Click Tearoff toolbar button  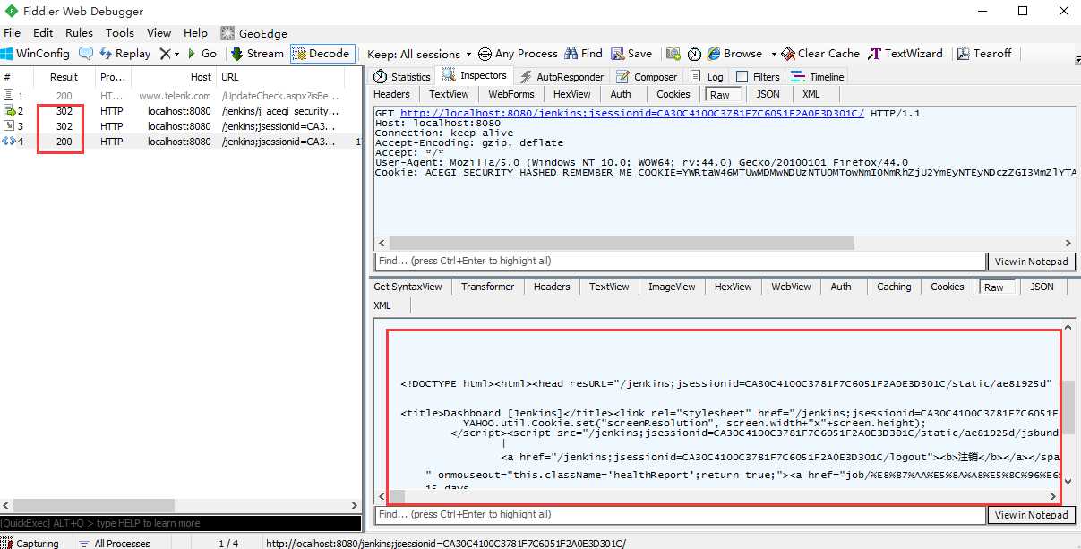[984, 54]
